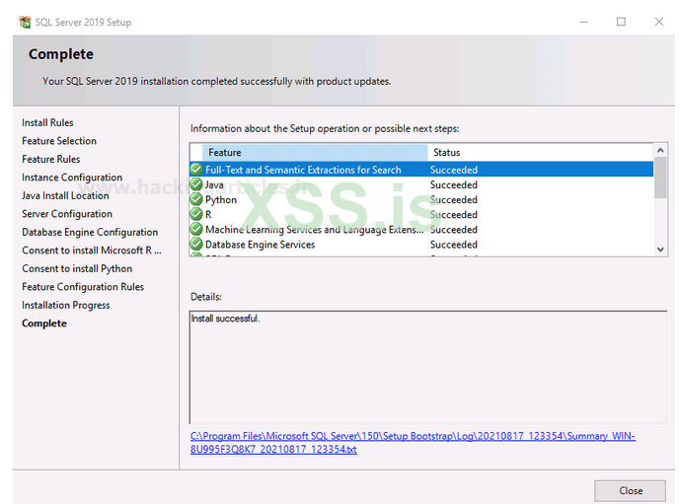
Task: Click green check icon beside Full-Text and Semantic Extractions
Action: [x=196, y=170]
